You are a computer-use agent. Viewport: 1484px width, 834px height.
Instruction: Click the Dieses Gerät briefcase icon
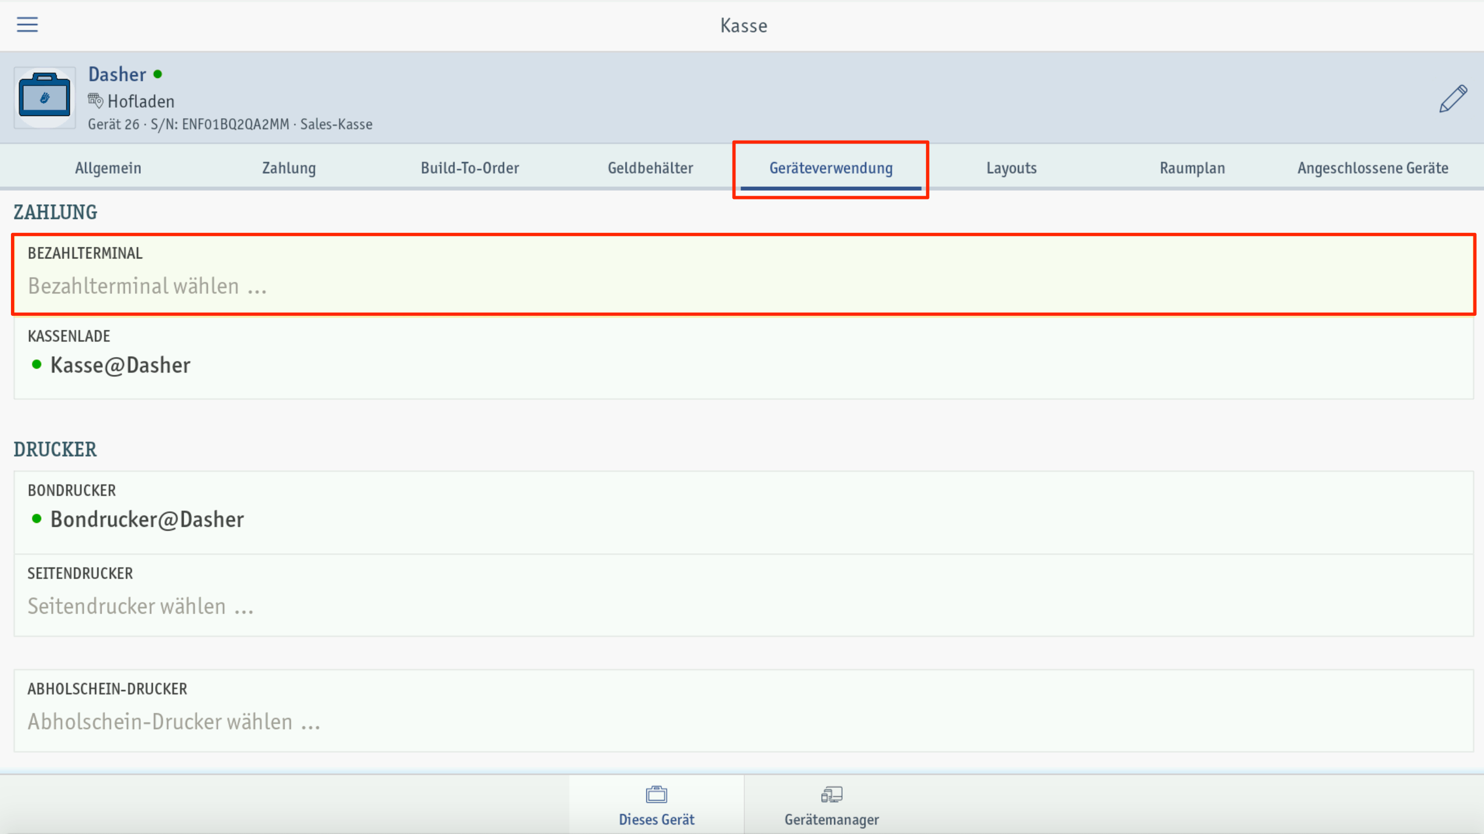point(656,795)
